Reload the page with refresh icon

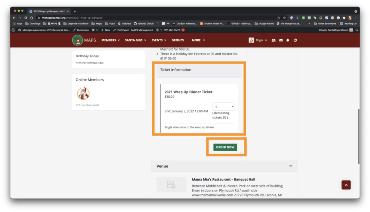tap(26, 18)
